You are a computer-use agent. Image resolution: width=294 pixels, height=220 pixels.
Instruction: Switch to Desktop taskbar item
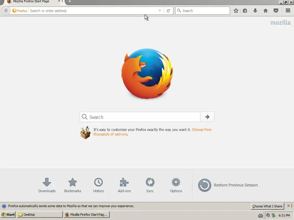pos(40,215)
